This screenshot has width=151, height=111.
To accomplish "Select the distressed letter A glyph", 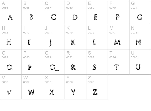I will point(10,17).
